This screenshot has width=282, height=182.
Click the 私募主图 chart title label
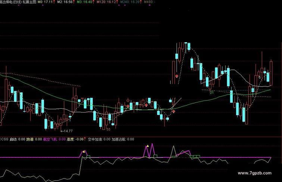click(29, 2)
